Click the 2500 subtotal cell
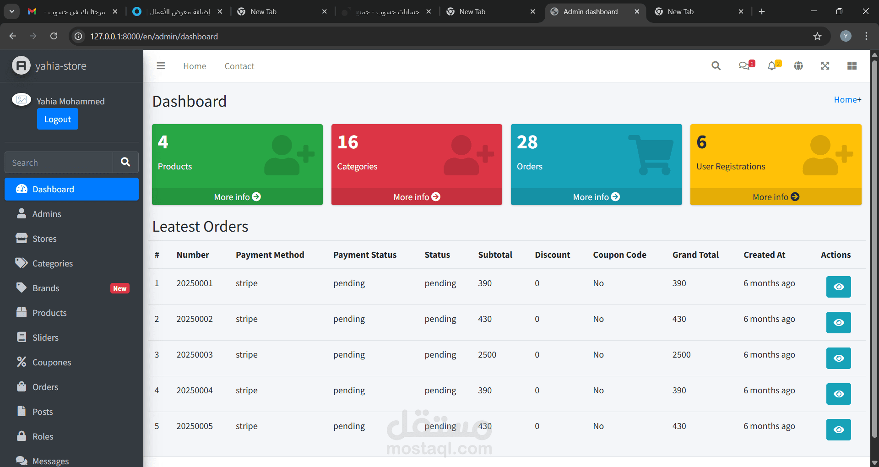This screenshot has width=879, height=467. 487,354
